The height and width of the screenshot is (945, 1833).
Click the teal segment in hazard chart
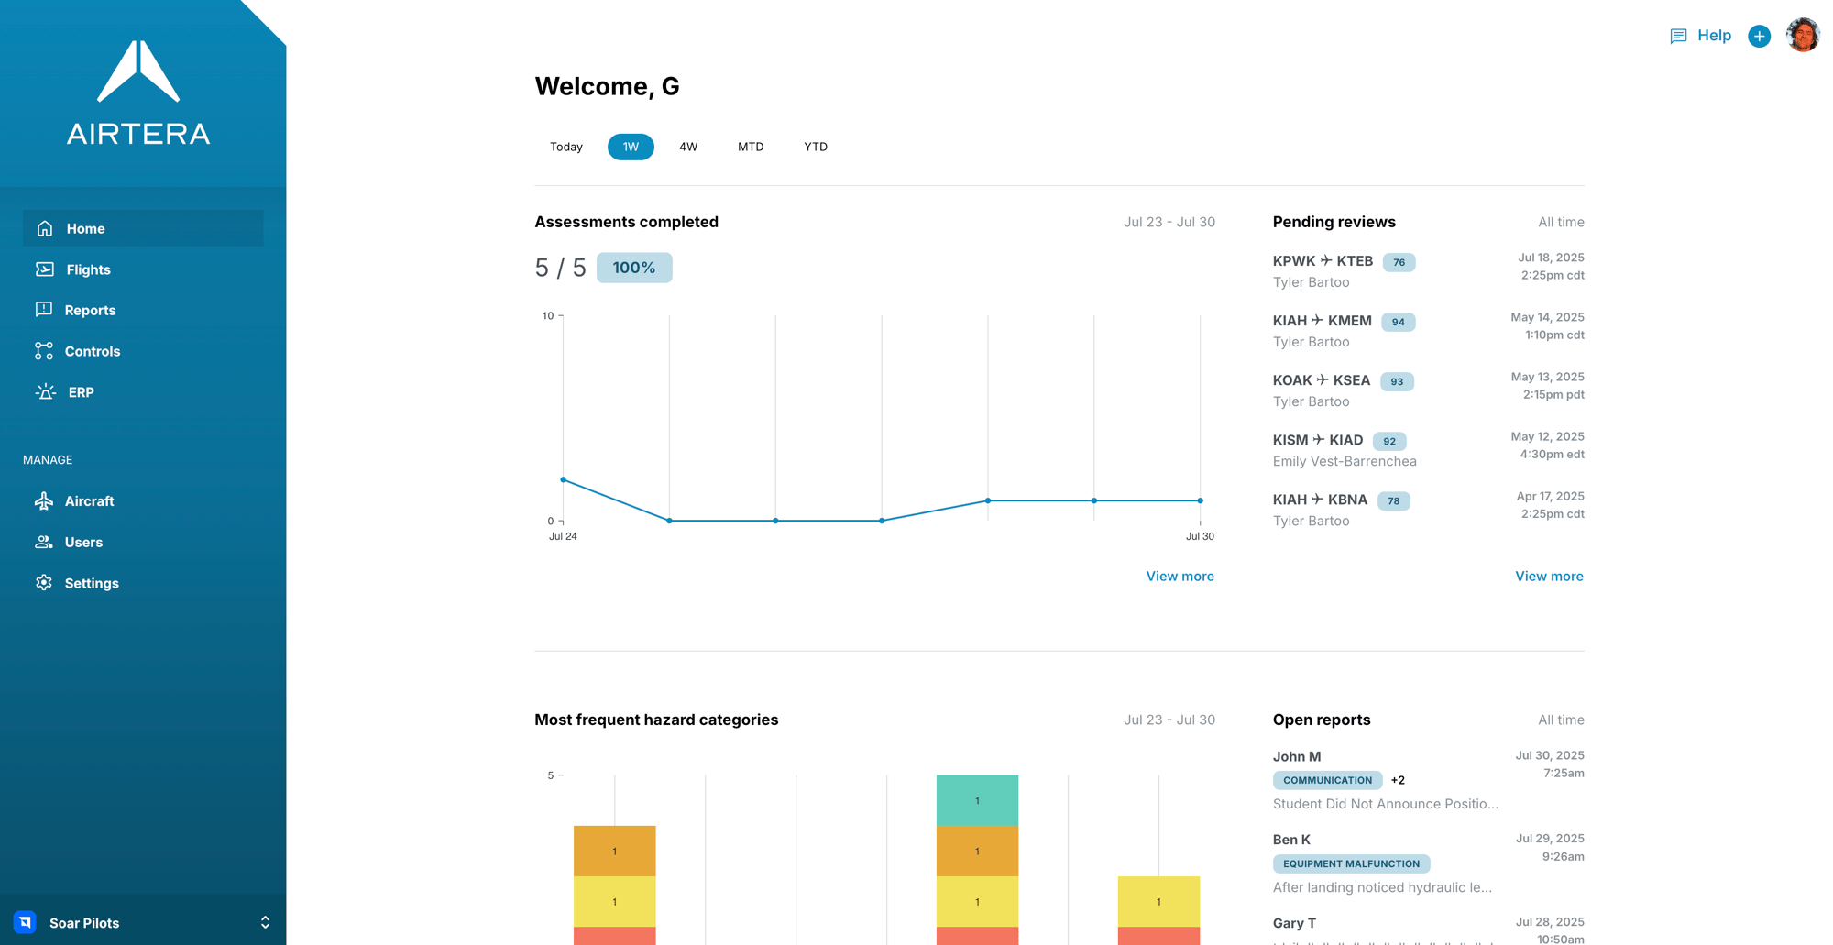977,800
